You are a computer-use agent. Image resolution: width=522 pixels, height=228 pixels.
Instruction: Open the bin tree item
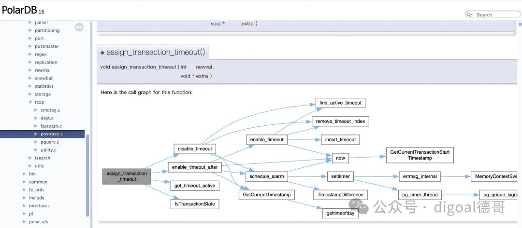(32, 174)
